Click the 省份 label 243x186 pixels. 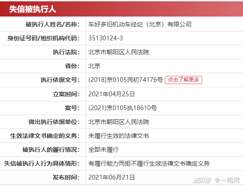click(x=72, y=66)
